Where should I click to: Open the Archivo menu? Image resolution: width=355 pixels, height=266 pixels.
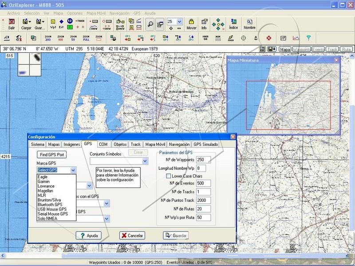tap(13, 13)
